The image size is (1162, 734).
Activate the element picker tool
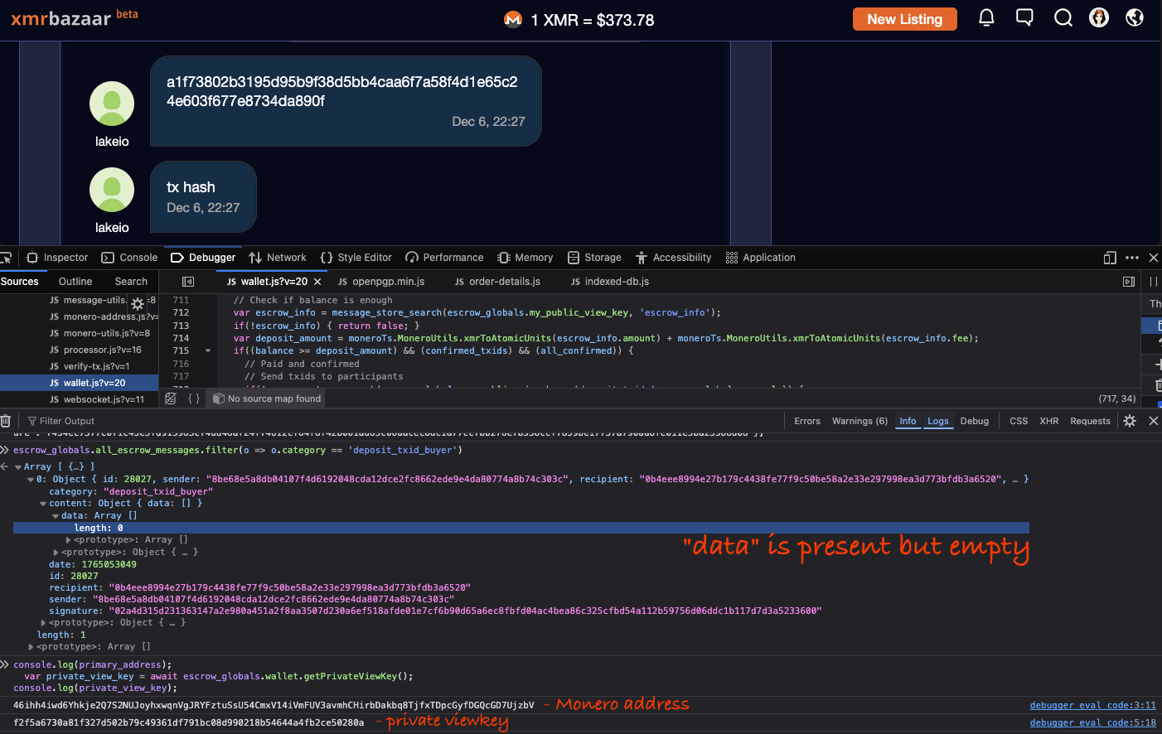click(6, 258)
